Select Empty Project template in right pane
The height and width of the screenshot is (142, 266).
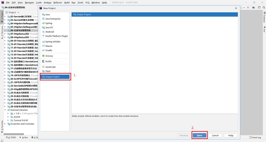[x=154, y=14]
